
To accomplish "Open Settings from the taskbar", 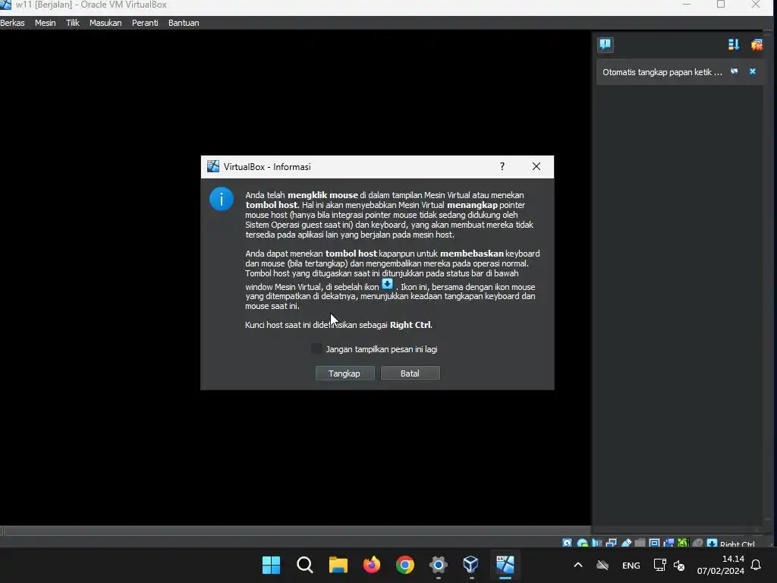I will (x=438, y=565).
